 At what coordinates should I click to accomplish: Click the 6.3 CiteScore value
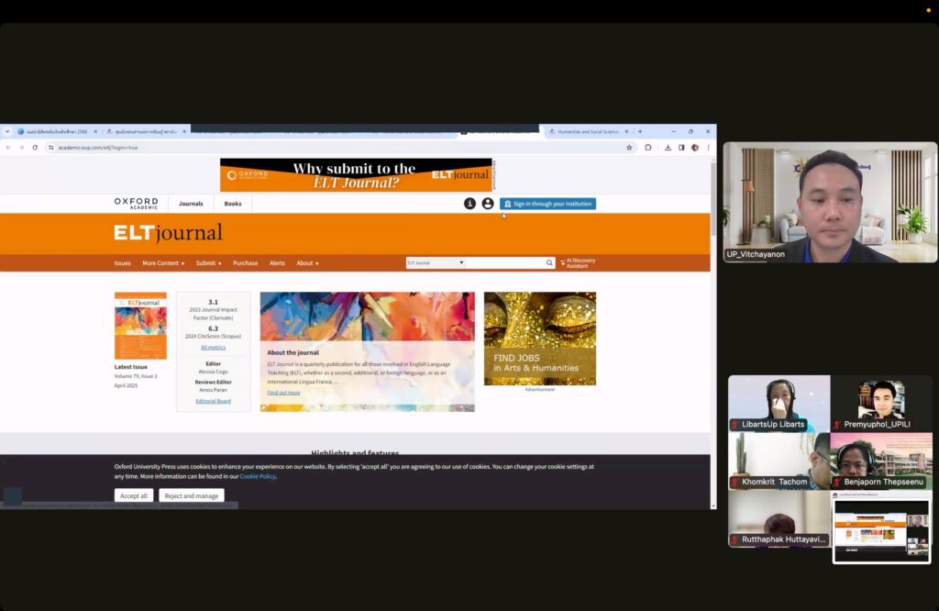point(213,328)
